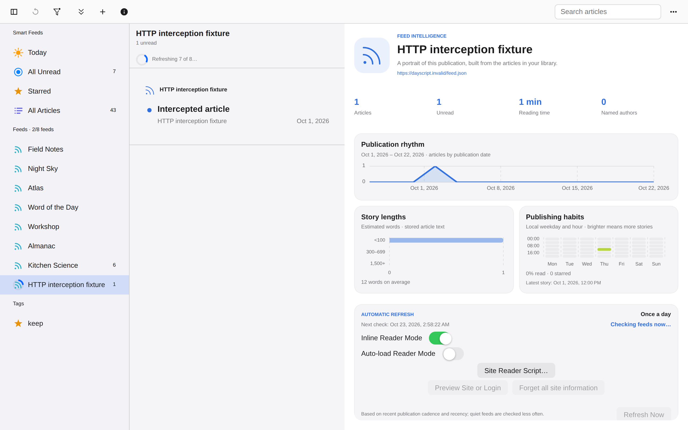This screenshot has height=430, width=688.
Task: Focus the Search articles field
Action: coord(608,12)
